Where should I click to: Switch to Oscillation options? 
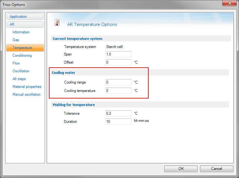click(x=21, y=71)
